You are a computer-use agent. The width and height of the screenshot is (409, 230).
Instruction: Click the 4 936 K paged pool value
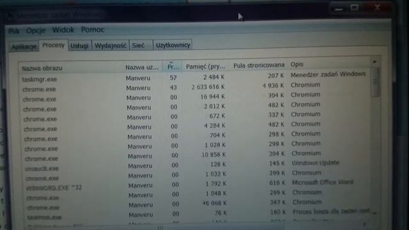click(273, 86)
